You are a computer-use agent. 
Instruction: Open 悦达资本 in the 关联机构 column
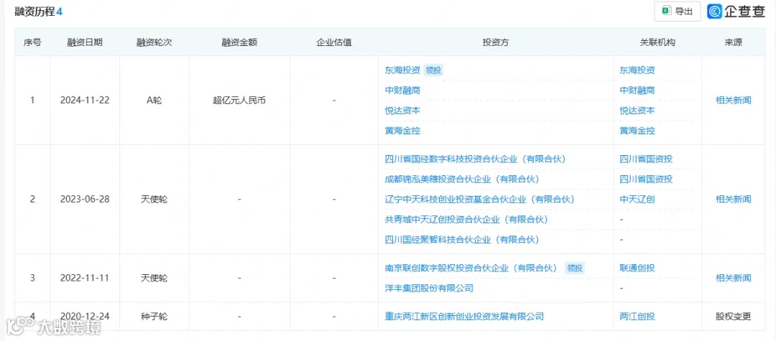[x=637, y=111]
